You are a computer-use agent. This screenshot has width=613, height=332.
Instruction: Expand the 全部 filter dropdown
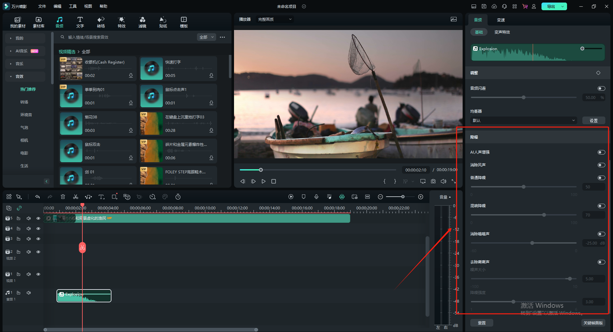pos(207,37)
